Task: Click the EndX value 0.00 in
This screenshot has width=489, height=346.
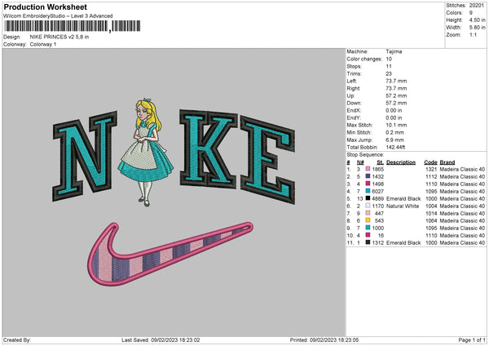Action: pyautogui.click(x=394, y=110)
